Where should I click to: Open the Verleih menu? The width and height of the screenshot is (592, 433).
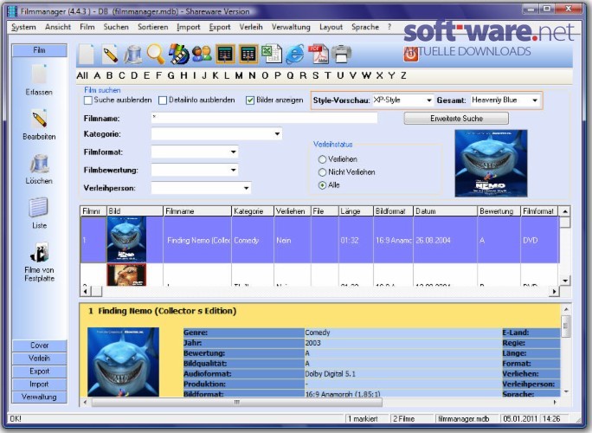click(x=251, y=27)
